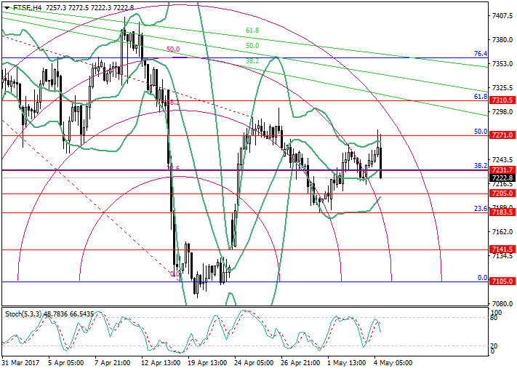Viewport: 517px width, 371px height.
Task: Select the blue 61.8 Fibonacci level label
Action: pos(481,97)
